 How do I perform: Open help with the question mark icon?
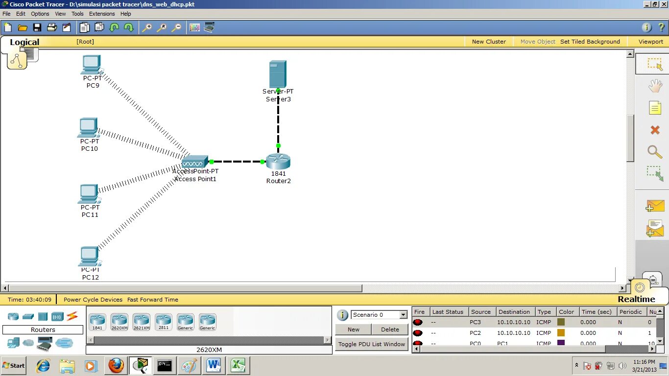click(661, 27)
